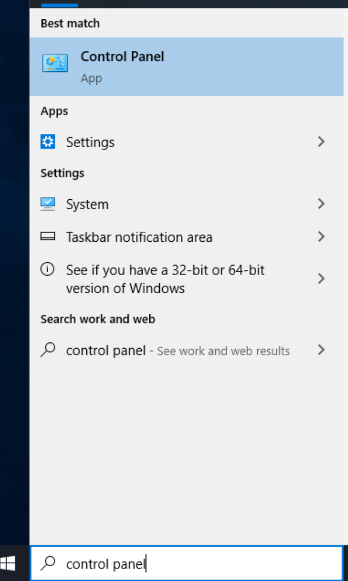
Task: Expand the control panel web results arrow
Action: click(x=321, y=350)
